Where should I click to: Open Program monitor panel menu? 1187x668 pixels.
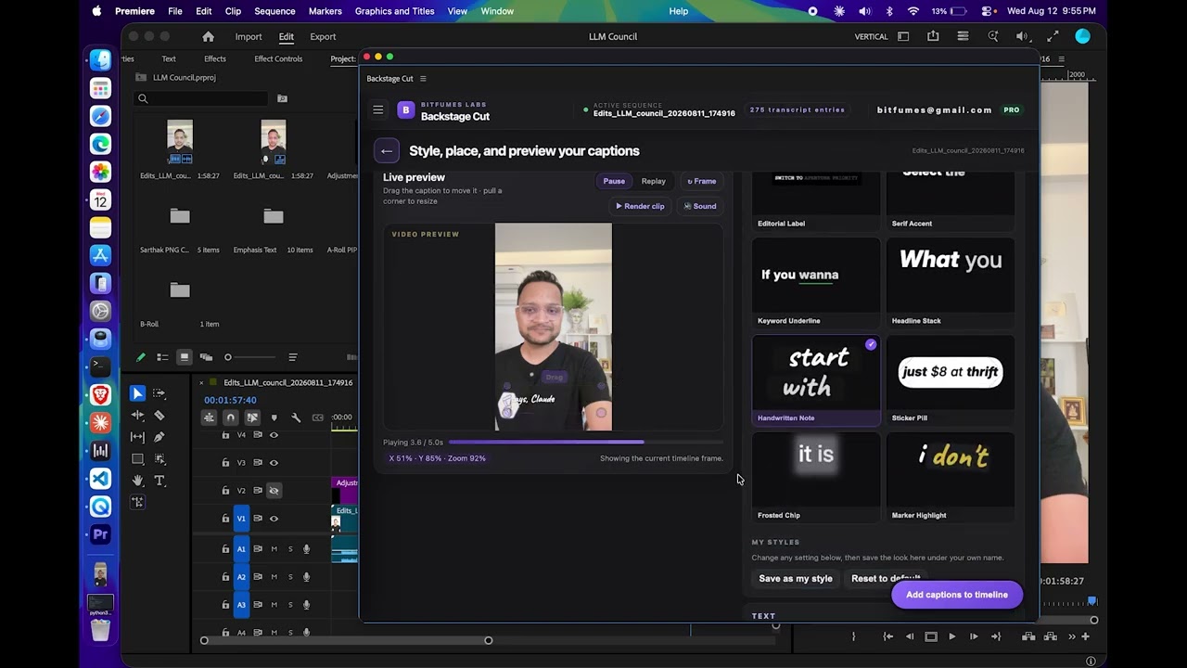point(1062,59)
